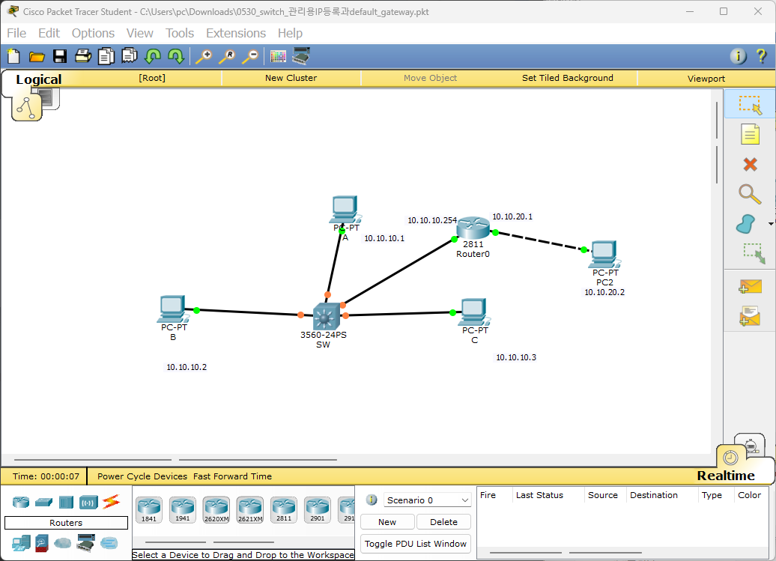Click the Open file folder icon

[x=37, y=57]
